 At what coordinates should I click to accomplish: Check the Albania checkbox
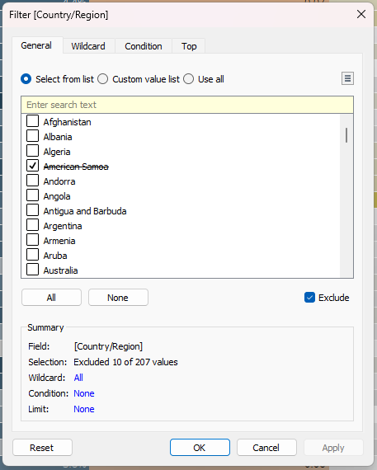(32, 136)
